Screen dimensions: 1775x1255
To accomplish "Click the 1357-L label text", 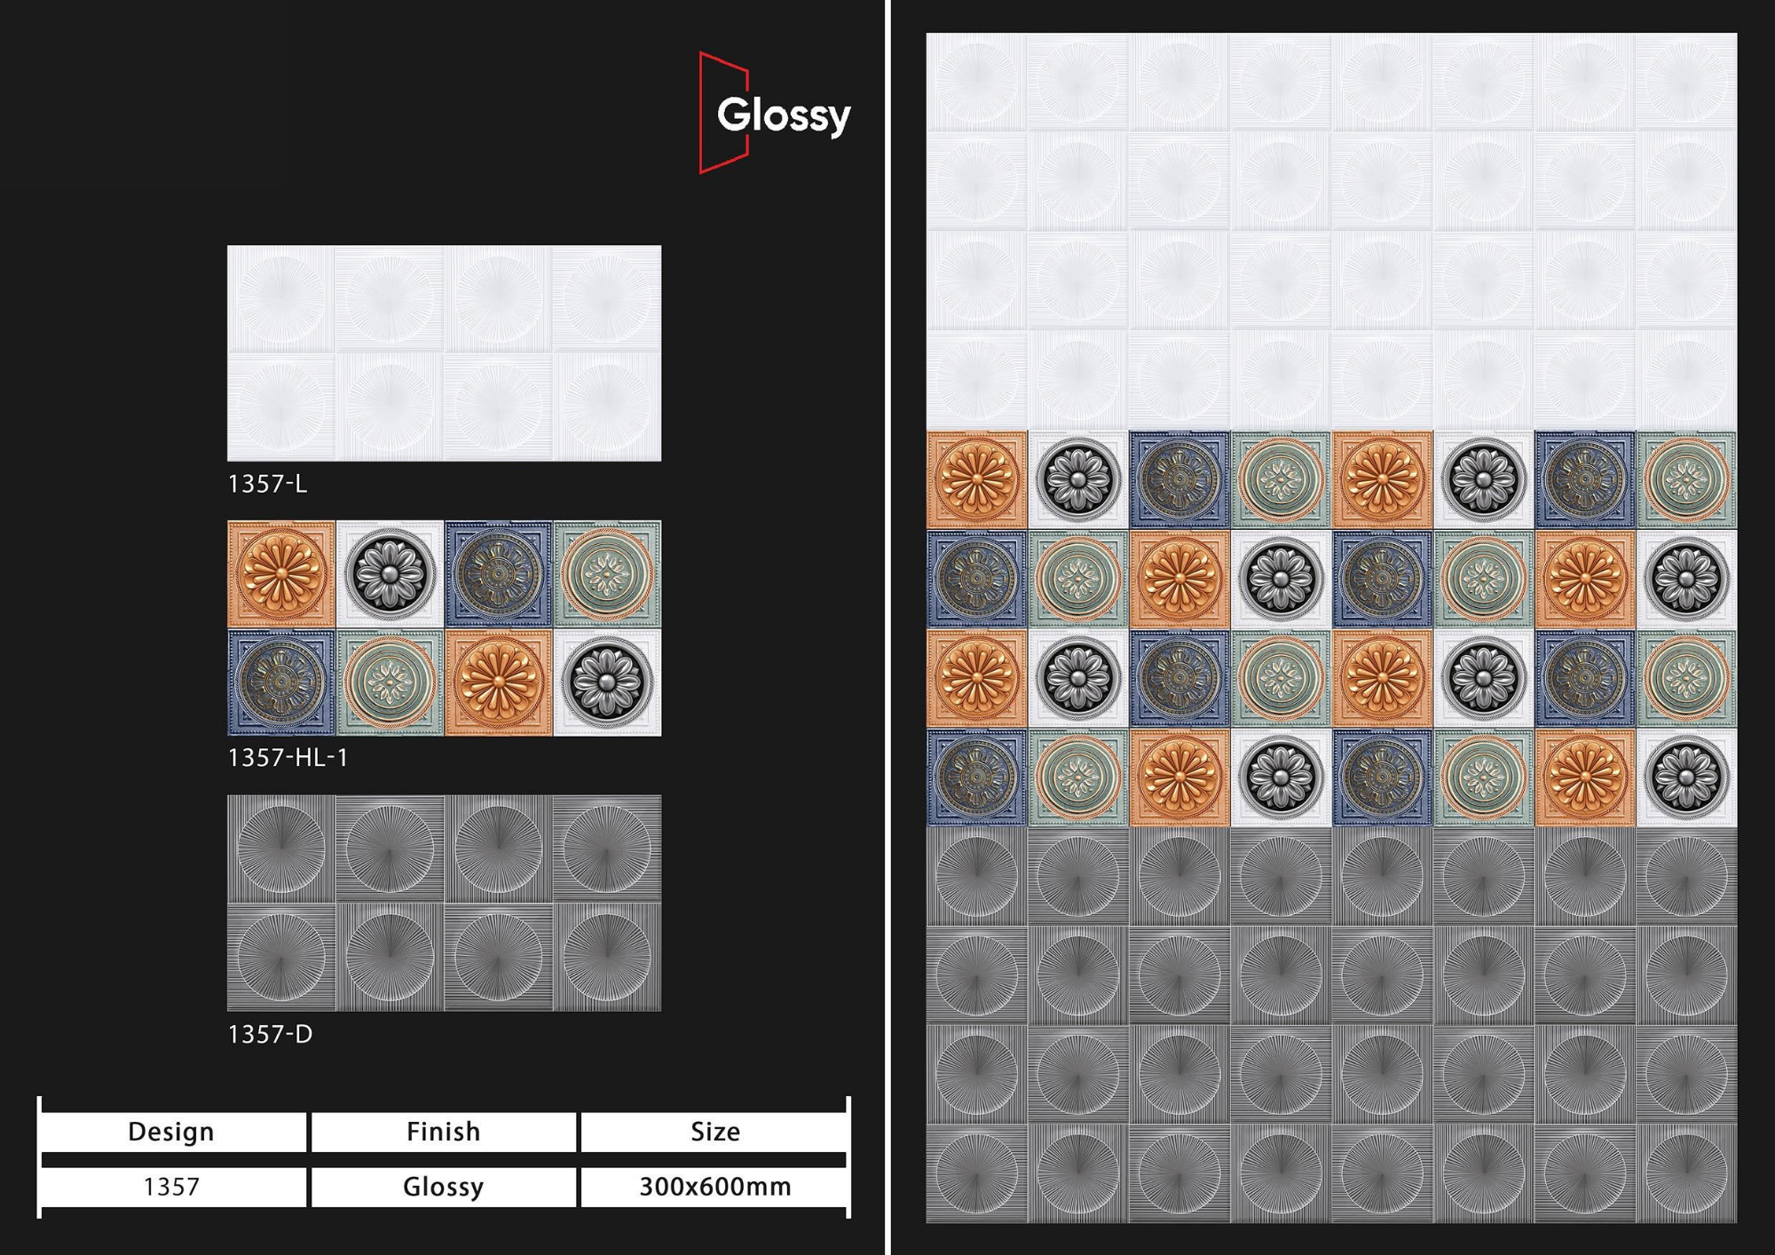I will [267, 484].
